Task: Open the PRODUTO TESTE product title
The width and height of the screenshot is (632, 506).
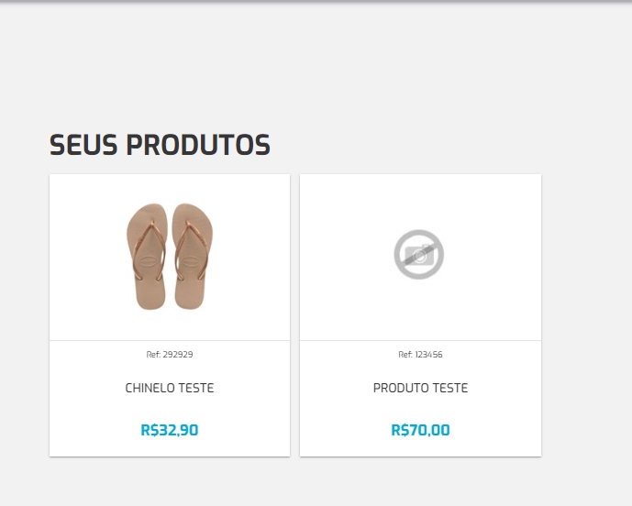Action: point(420,389)
